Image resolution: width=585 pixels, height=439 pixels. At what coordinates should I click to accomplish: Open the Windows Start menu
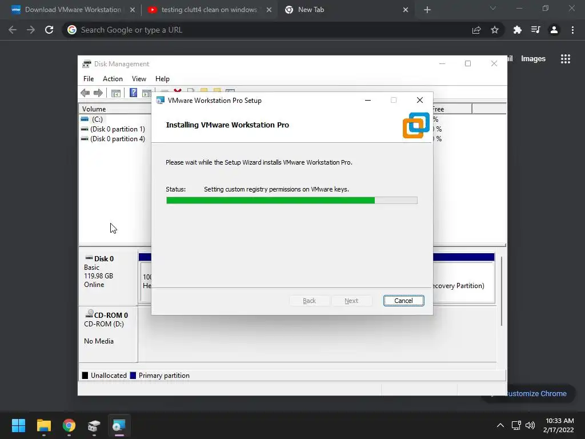(18, 425)
